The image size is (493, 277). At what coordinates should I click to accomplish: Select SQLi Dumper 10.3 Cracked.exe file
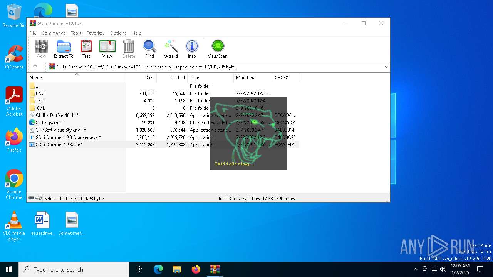[163, 137]
